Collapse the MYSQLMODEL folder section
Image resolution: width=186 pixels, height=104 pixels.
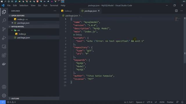[x=10, y=27]
